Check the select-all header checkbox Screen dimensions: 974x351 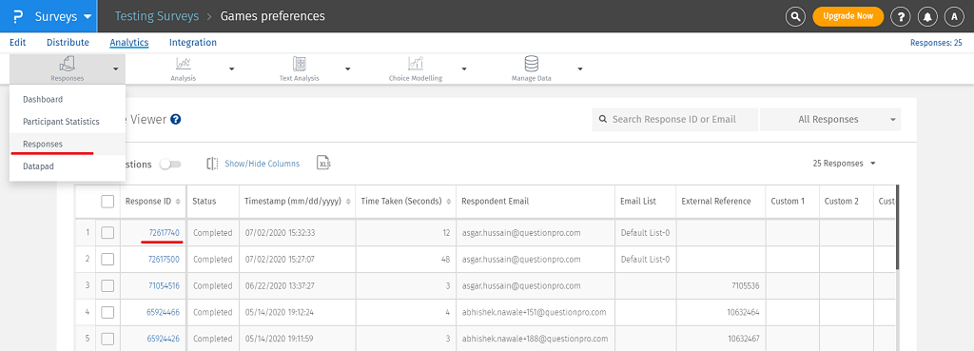[x=107, y=202]
